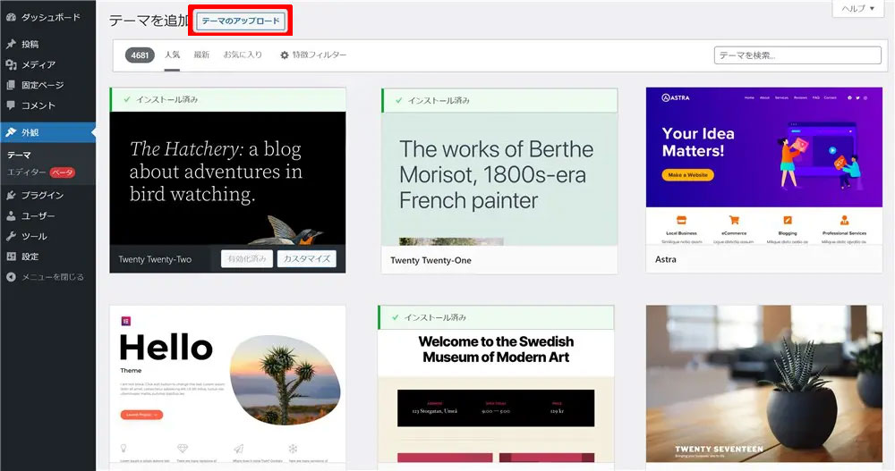
Task: Click the Settings (設定) sidebar icon
Action: pyautogui.click(x=11, y=257)
